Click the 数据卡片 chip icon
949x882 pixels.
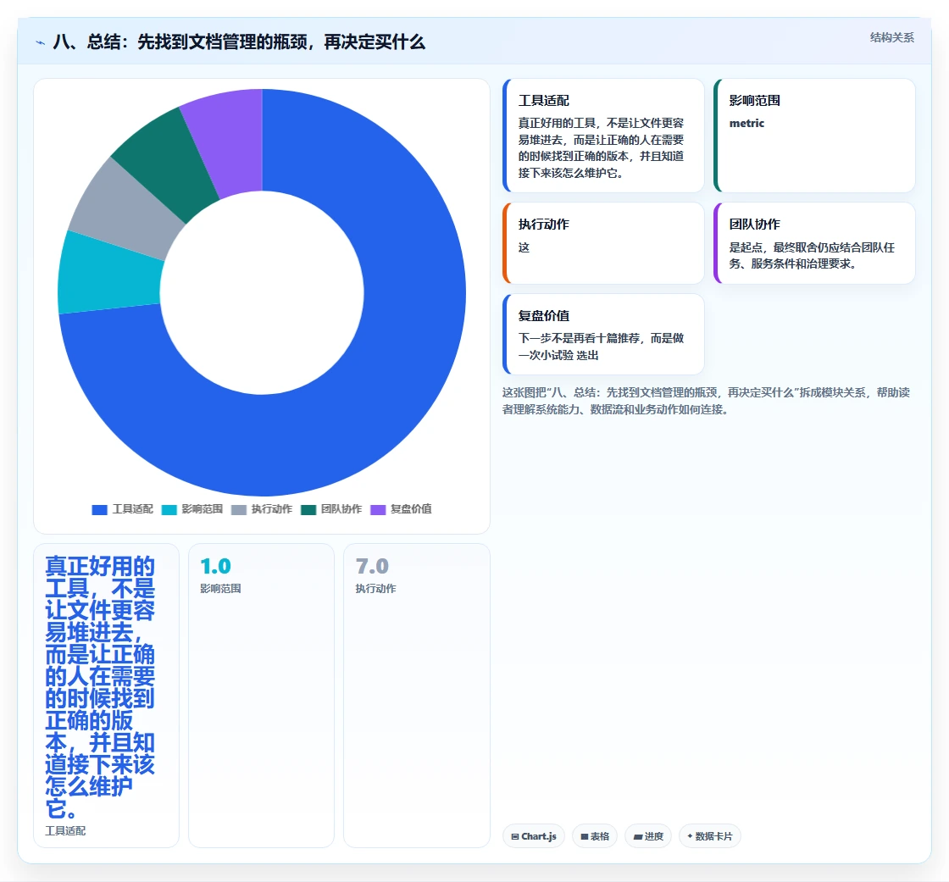690,836
